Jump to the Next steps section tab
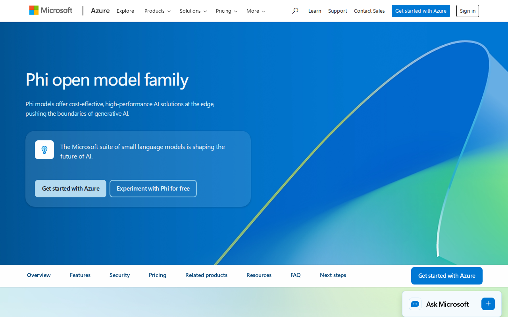 point(333,275)
